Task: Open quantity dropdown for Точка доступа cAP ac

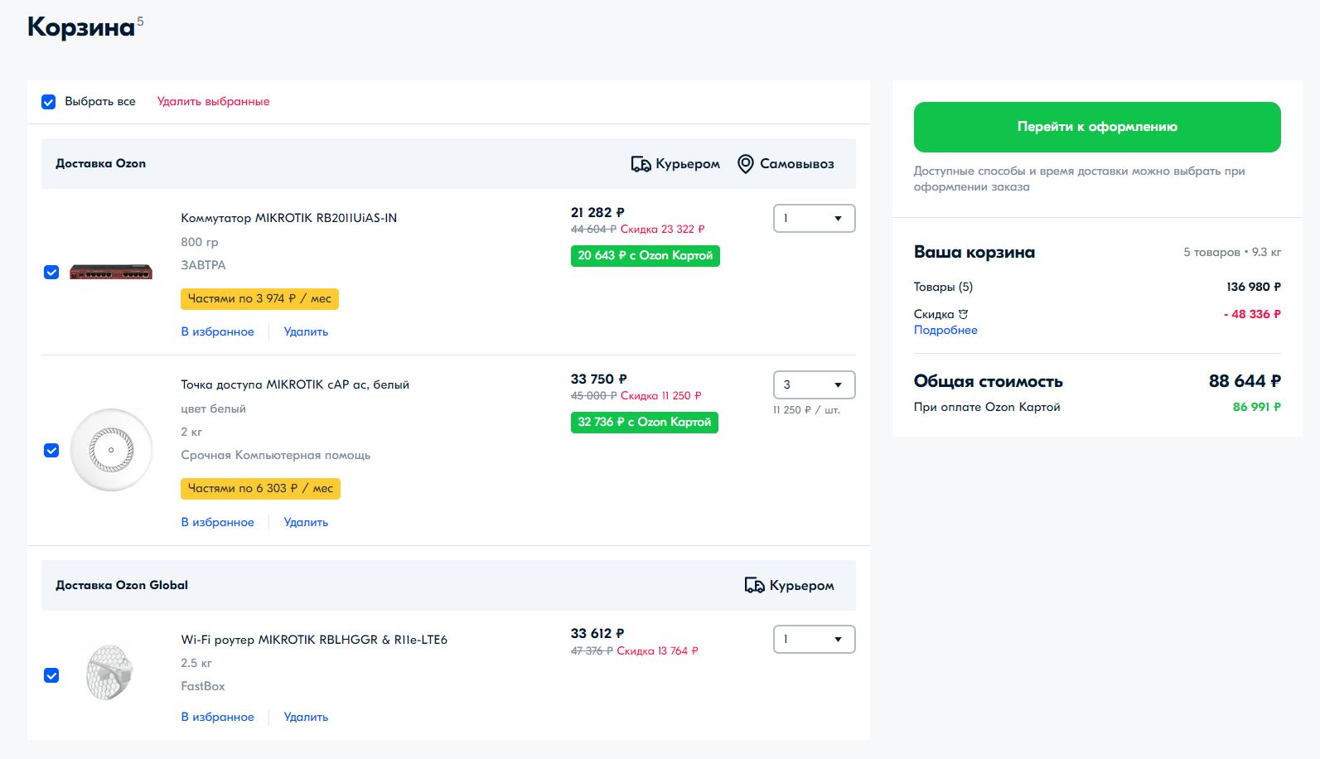Action: click(x=814, y=385)
